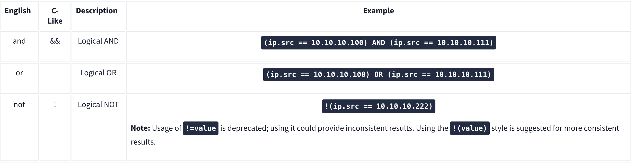Click the English column header
The width and height of the screenshot is (632, 163).
(18, 11)
